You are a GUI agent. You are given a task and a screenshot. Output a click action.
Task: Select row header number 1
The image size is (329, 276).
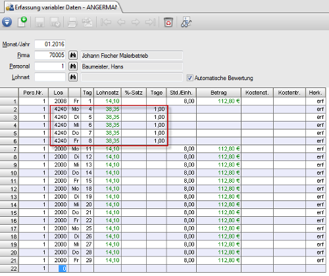(9, 101)
